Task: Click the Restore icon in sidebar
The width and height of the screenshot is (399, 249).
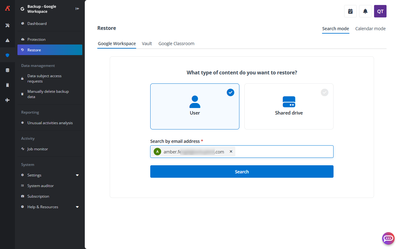Action: (x=22, y=50)
